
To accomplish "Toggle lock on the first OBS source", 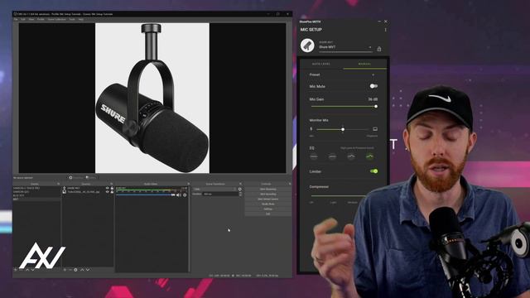I will (x=112, y=188).
